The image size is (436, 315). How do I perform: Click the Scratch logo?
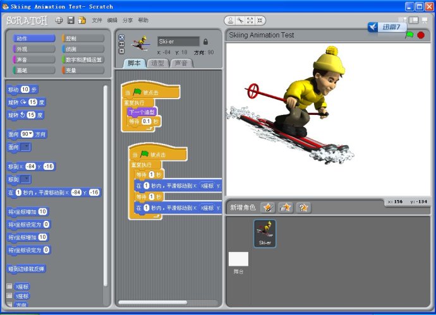pos(27,20)
